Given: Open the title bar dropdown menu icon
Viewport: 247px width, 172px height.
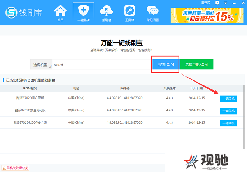Looking at the screenshot, I should [x=226, y=3].
